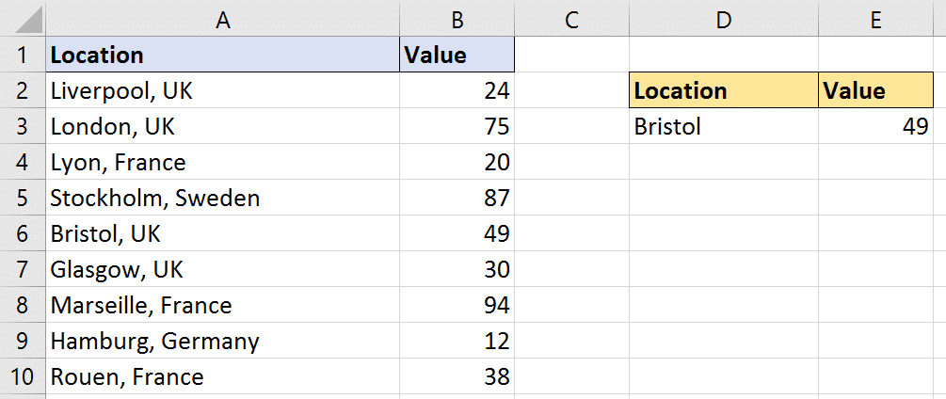Viewport: 946px width, 399px height.
Task: Select column C header
Action: coord(572,20)
